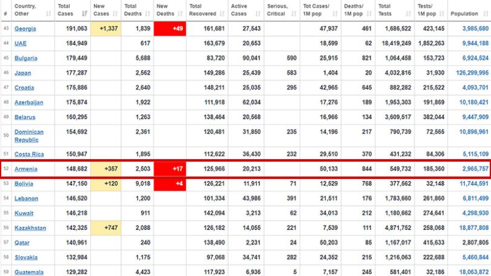The width and height of the screenshot is (491, 276).
Task: Sort by Country, Other column arrows
Action: [48, 13]
